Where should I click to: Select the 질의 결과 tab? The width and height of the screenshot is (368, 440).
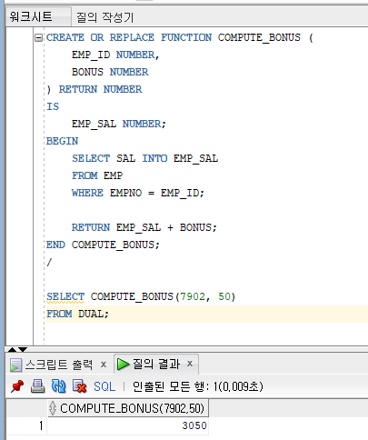pyautogui.click(x=156, y=364)
